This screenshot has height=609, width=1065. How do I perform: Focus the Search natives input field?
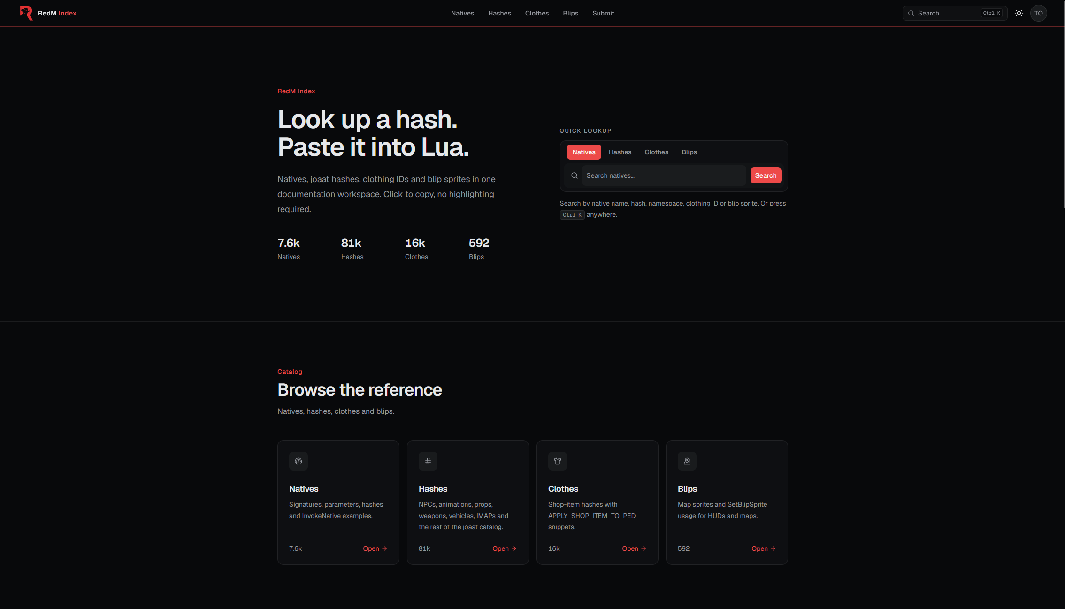[x=664, y=175]
